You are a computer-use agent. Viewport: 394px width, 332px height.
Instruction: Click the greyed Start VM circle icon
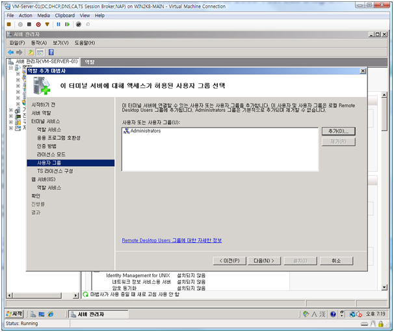(x=20, y=24)
